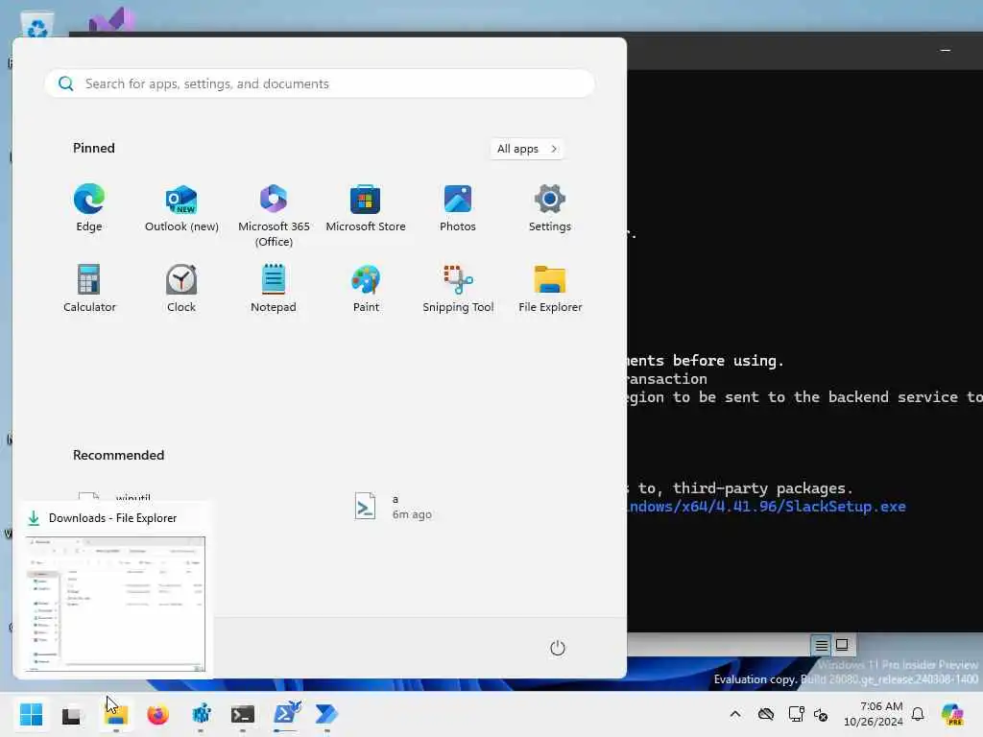The image size is (983, 737).
Task: Open Task View on taskbar
Action: pyautogui.click(x=71, y=714)
